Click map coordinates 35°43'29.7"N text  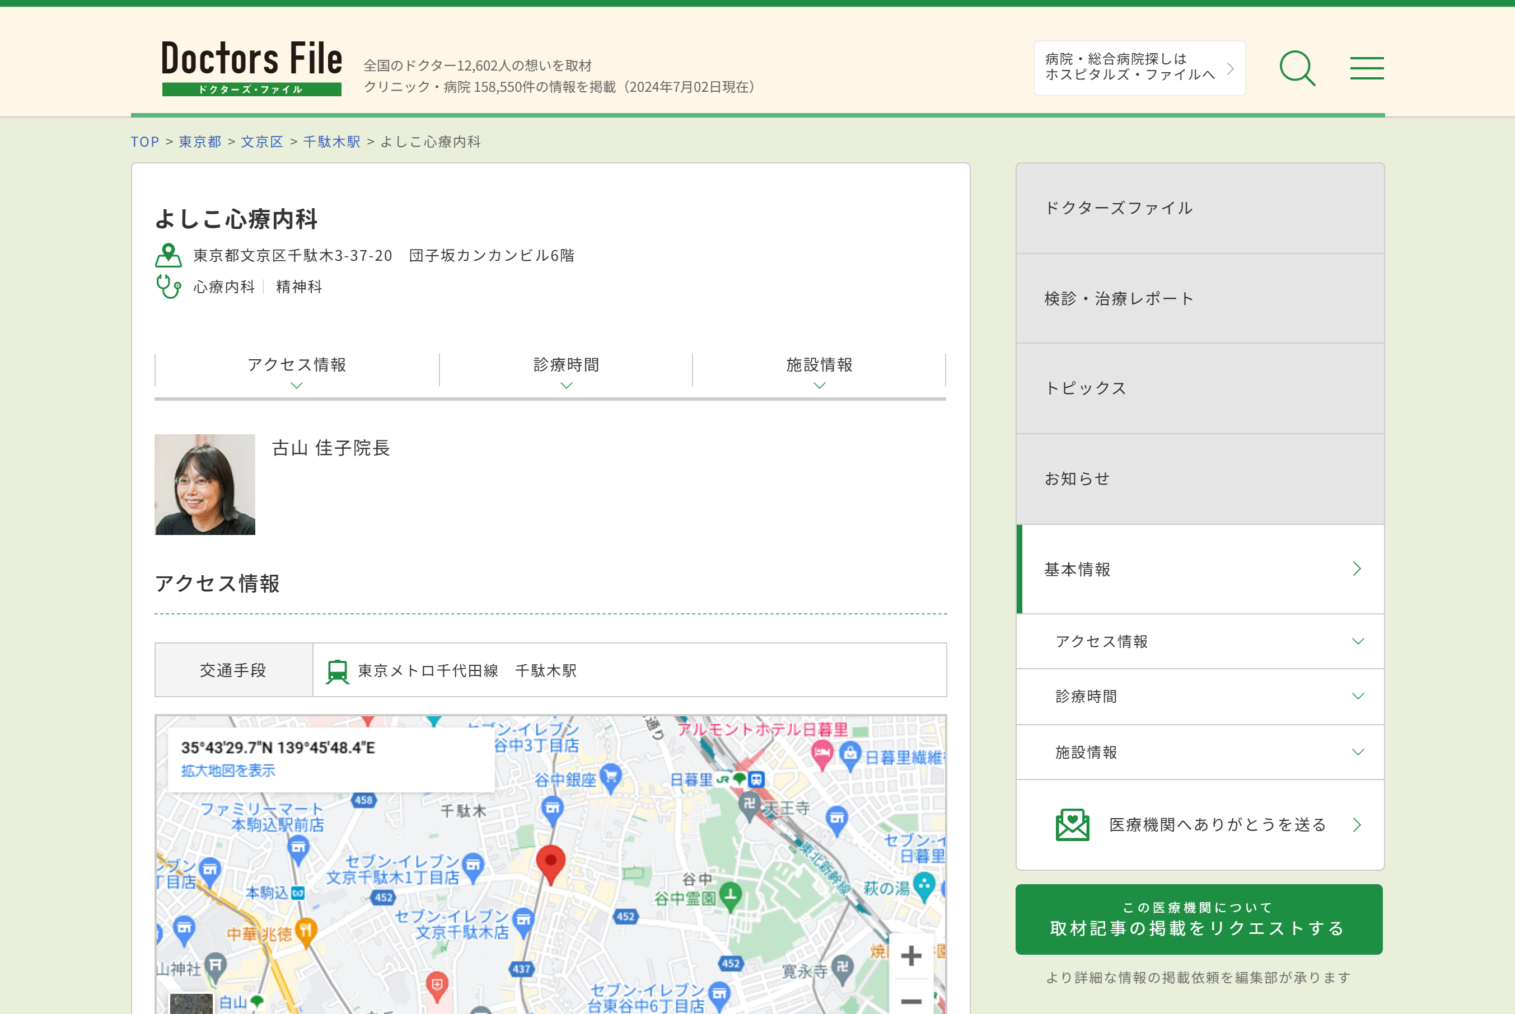(278, 748)
